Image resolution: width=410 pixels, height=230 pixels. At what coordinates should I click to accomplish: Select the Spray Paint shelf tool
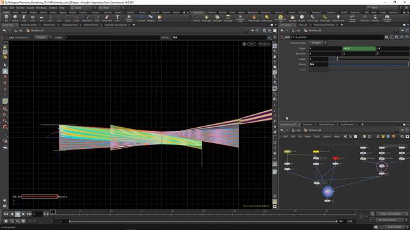[x=107, y=18]
